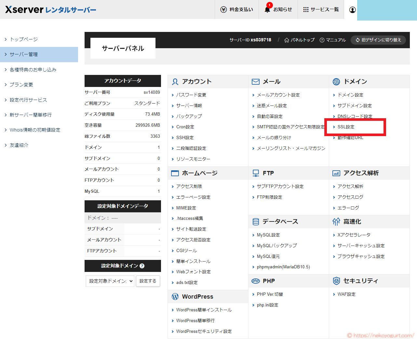The image size is (417, 340).
Task: Click the サービス一覧 grid icon
Action: [x=305, y=9]
